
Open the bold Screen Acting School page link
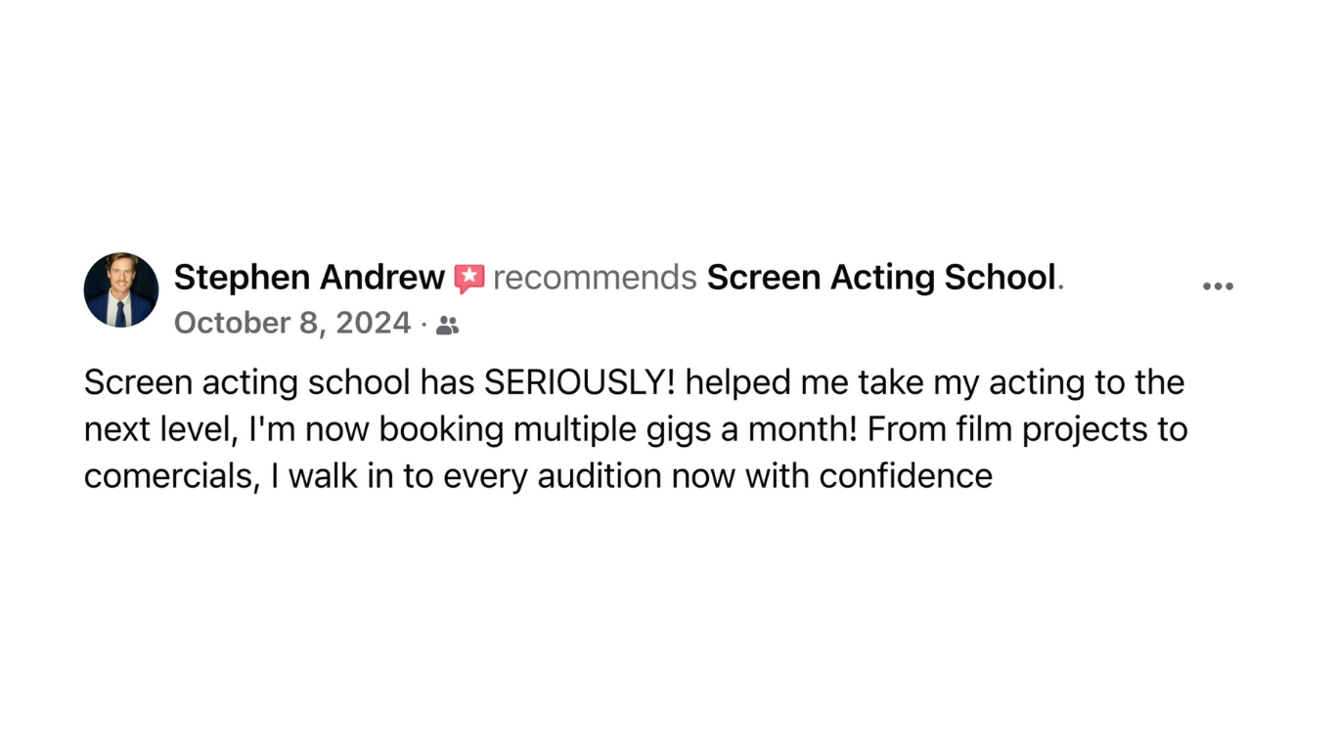(881, 278)
